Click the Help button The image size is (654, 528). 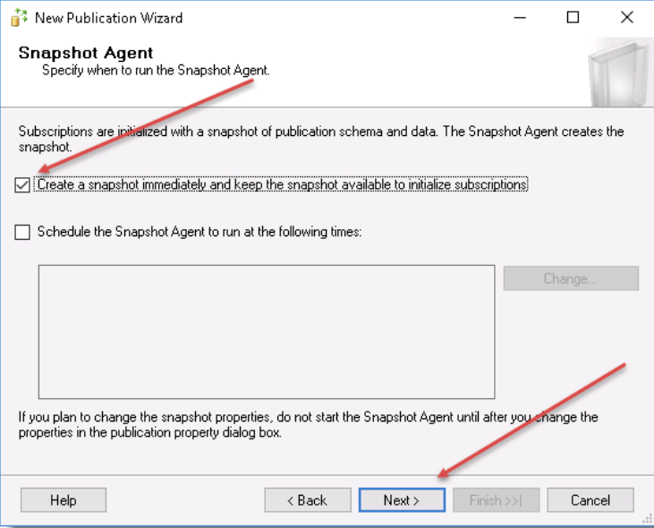64,500
